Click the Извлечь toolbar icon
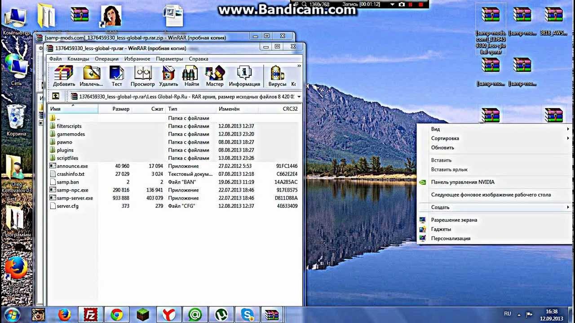575x323 pixels. (x=91, y=76)
